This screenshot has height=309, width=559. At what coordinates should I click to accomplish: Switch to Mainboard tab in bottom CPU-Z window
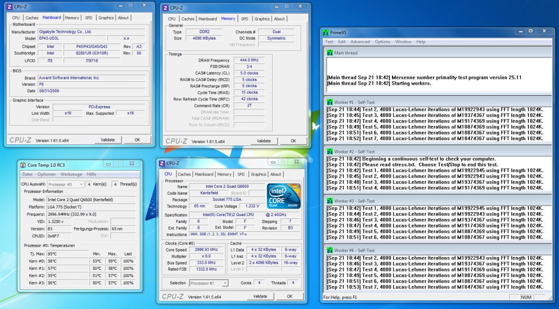[205, 174]
